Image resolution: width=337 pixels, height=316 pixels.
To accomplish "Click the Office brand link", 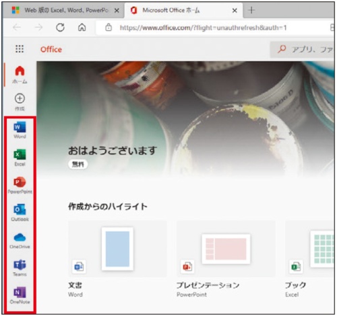I will (51, 49).
